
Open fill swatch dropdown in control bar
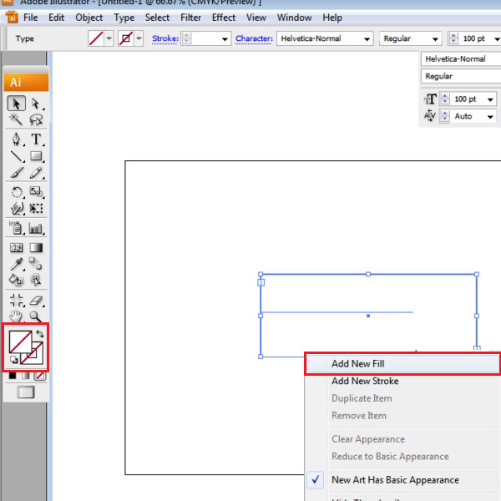tap(109, 38)
